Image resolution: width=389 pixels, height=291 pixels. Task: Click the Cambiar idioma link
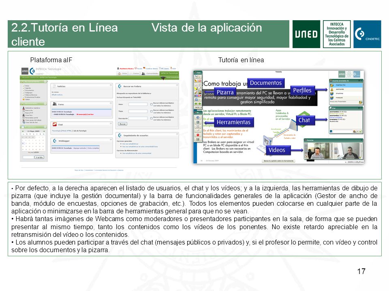152,69
